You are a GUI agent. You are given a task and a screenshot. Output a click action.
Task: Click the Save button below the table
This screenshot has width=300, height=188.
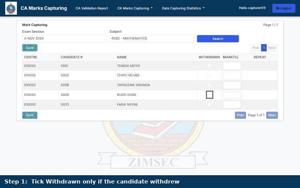pyautogui.click(x=30, y=115)
